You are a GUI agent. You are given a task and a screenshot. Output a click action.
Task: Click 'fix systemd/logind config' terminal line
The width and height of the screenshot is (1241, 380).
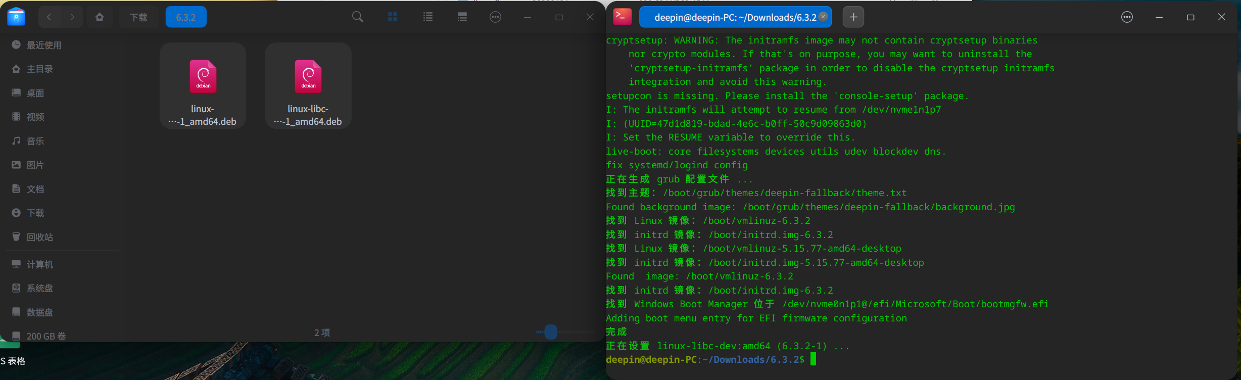click(x=677, y=165)
